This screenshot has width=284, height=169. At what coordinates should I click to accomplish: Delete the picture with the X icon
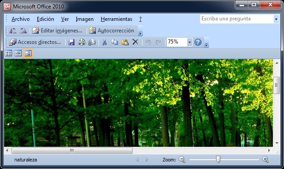pos(135,42)
